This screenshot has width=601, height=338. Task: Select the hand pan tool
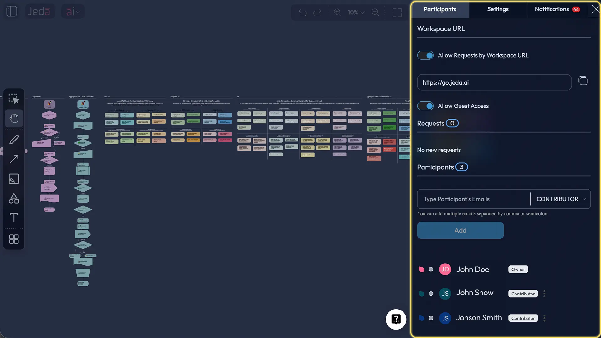coord(14,118)
